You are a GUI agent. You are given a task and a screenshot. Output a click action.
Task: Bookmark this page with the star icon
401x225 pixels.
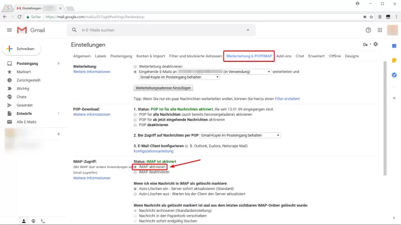tap(372, 17)
